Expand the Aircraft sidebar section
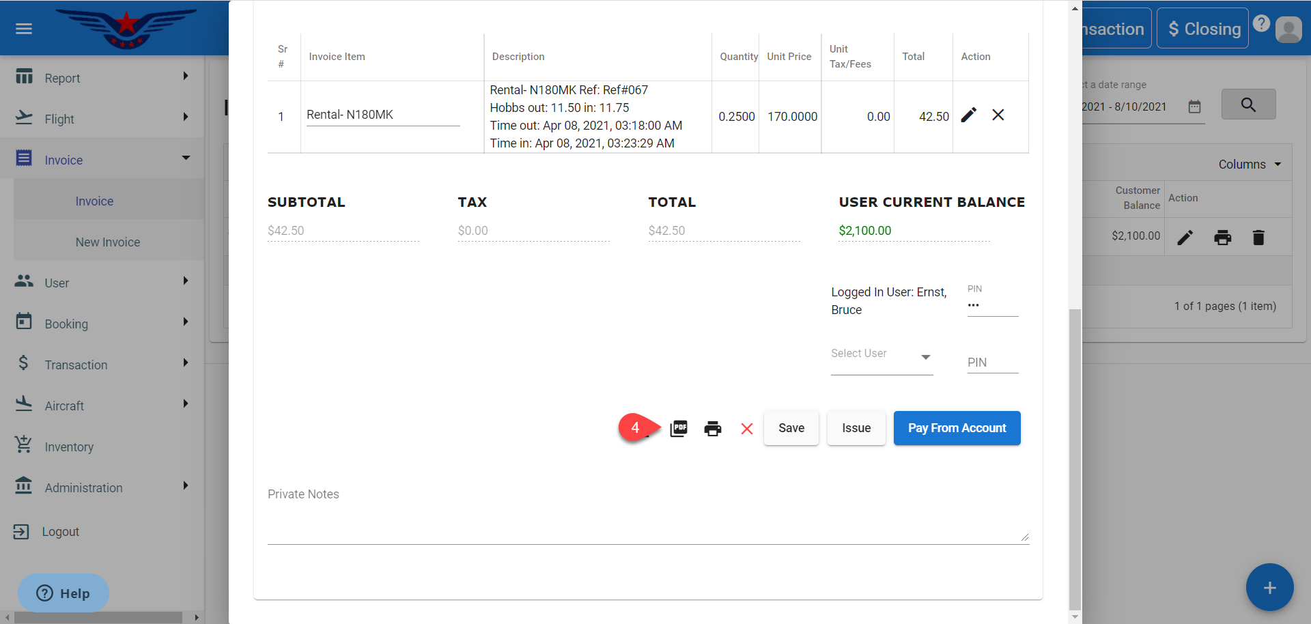Image resolution: width=1311 pixels, height=624 pixels. point(102,406)
